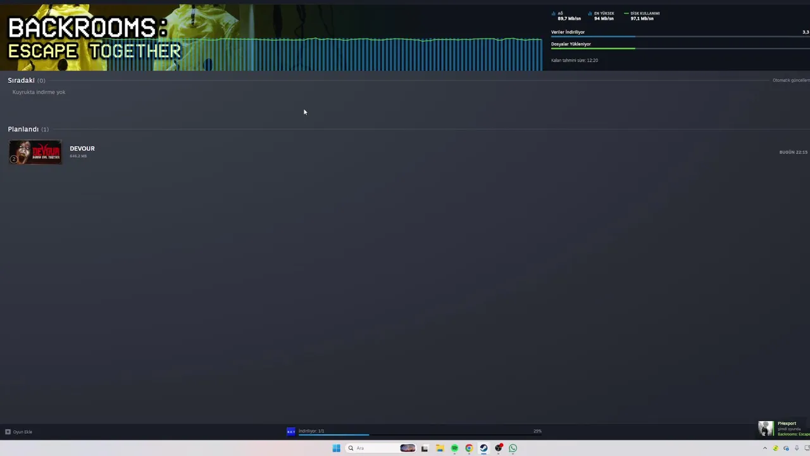The height and width of the screenshot is (456, 810).
Task: Open the Otomatik güncellemeler link
Action: point(791,80)
